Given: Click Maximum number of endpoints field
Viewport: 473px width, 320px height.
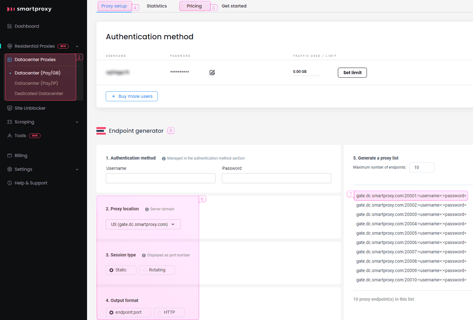Looking at the screenshot, I should (x=422, y=167).
